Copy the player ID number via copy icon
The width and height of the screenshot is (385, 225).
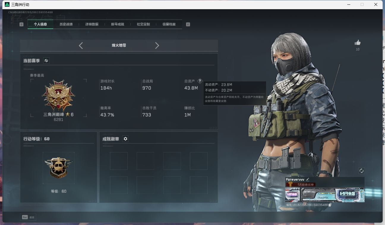pyautogui.click(x=330, y=205)
